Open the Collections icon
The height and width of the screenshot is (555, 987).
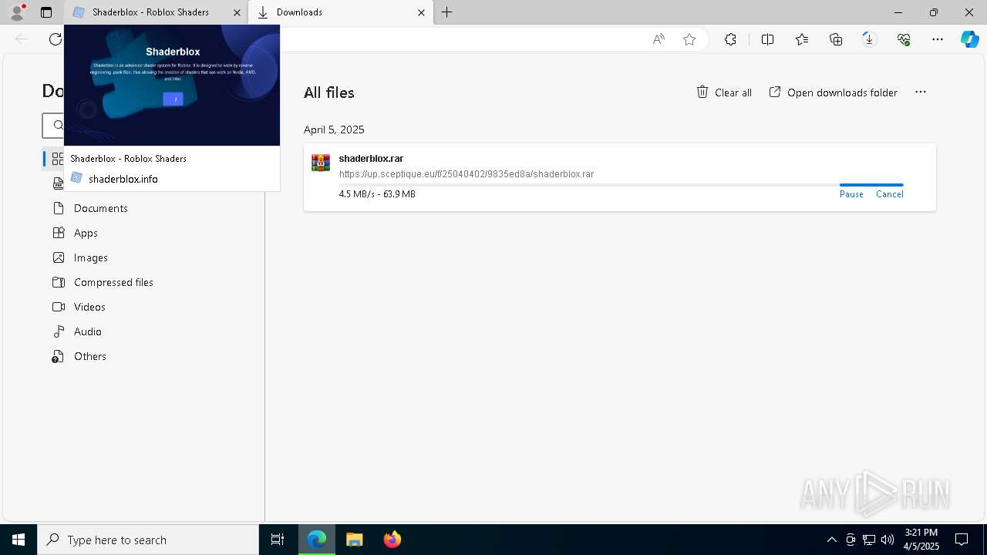coord(836,39)
